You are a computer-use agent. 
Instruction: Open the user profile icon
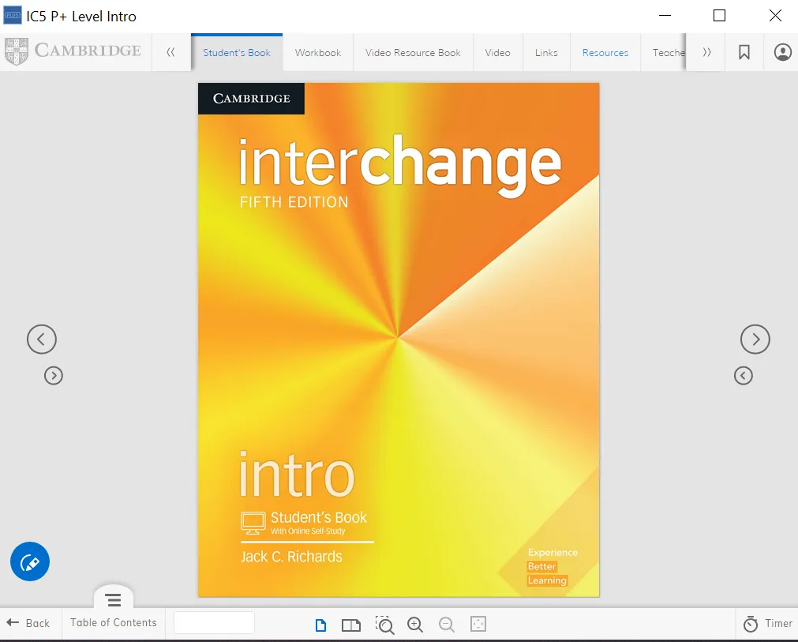(x=782, y=52)
